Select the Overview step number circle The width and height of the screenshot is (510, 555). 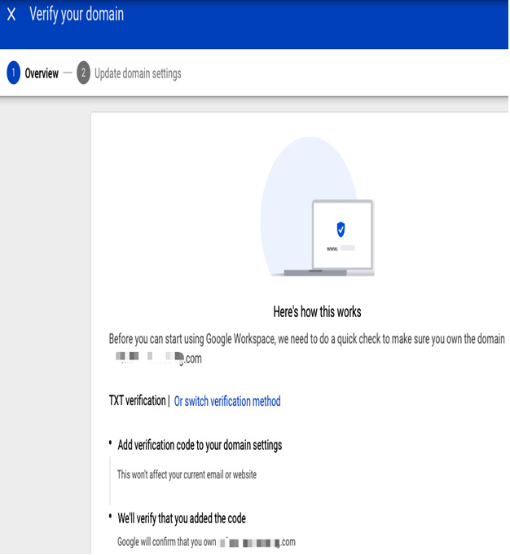[14, 73]
